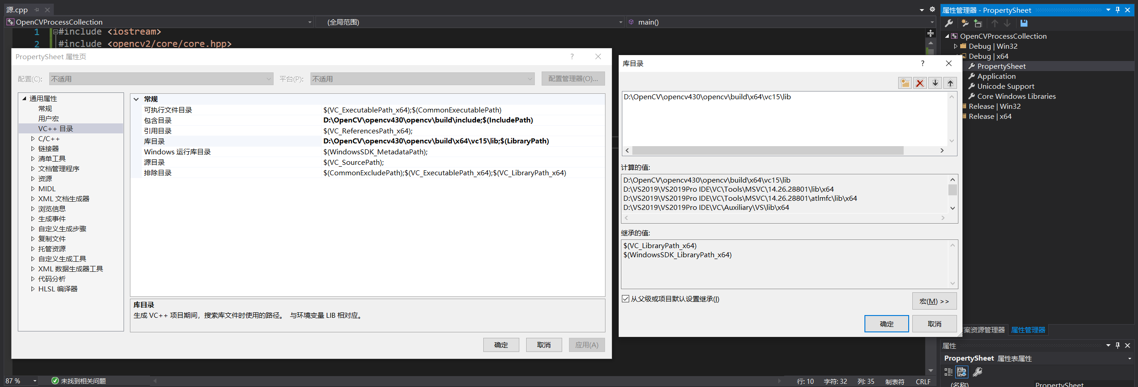1138x387 pixels.
Task: Open (全局范围) dropdown
Action: coord(621,22)
